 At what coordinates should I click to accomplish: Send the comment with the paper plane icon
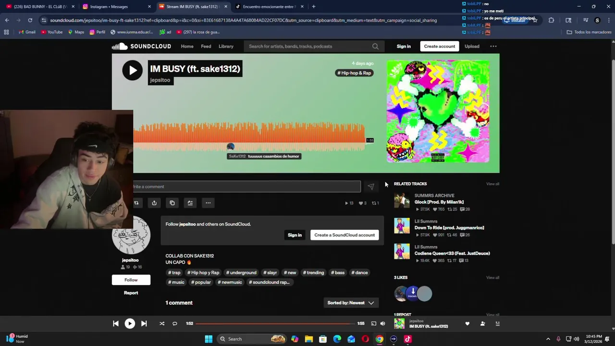point(371,186)
